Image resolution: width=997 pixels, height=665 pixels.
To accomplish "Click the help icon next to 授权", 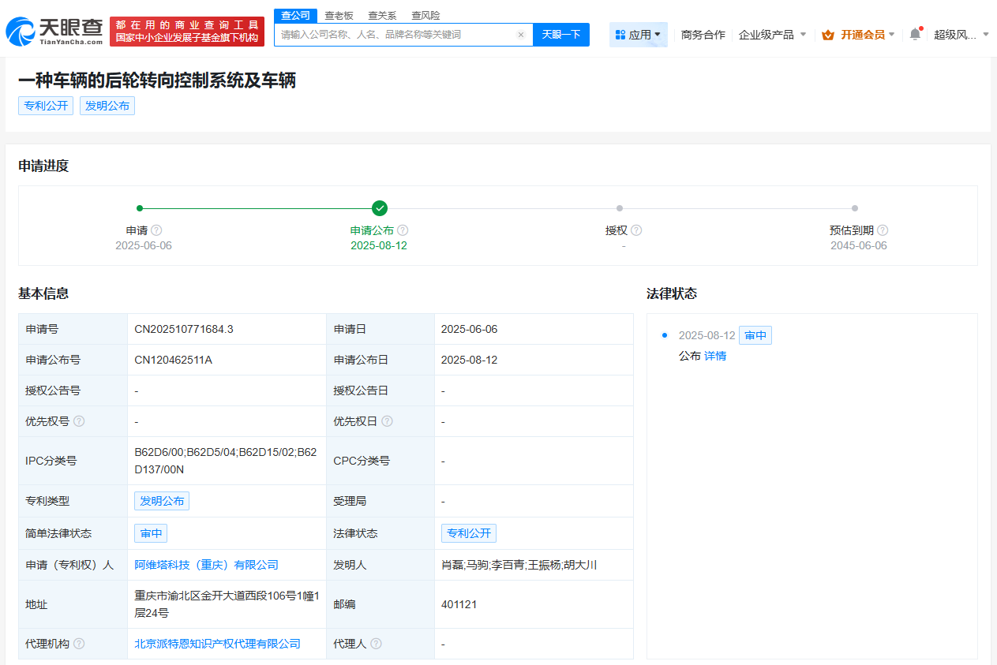I will coord(635,230).
